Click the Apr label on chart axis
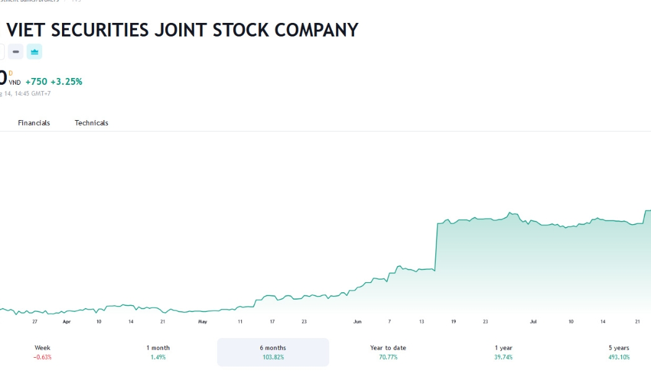 point(66,322)
